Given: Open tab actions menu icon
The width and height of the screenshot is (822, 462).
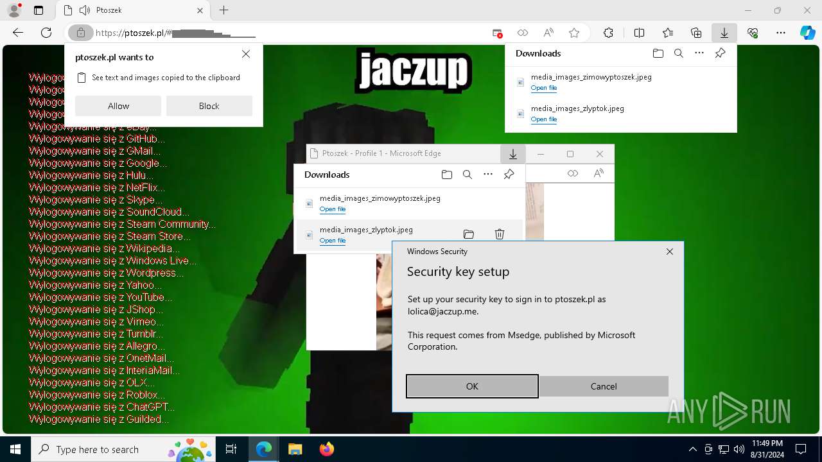Looking at the screenshot, I should pyautogui.click(x=39, y=10).
